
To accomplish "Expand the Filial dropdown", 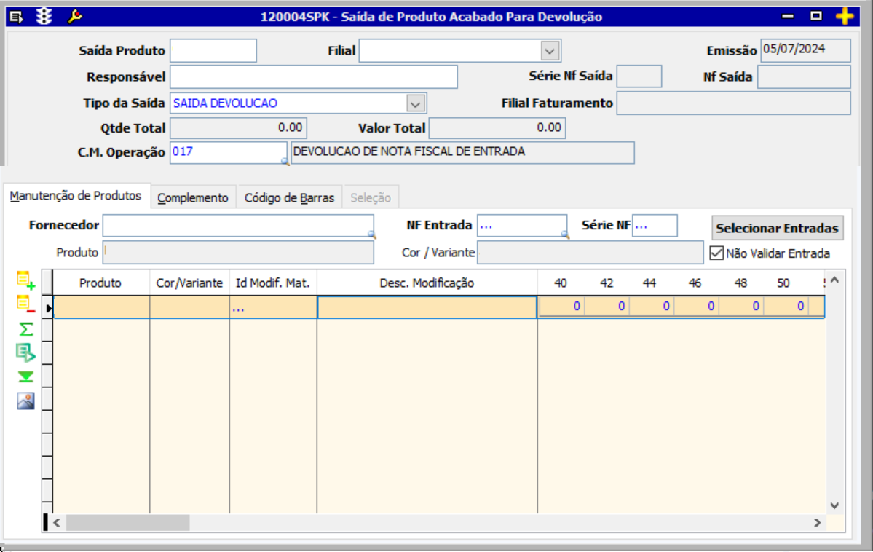I will 550,51.
